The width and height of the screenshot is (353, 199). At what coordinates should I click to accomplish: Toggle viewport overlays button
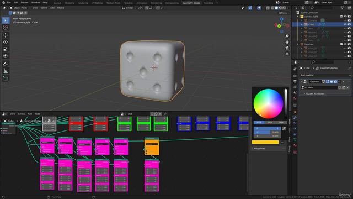coord(259,8)
